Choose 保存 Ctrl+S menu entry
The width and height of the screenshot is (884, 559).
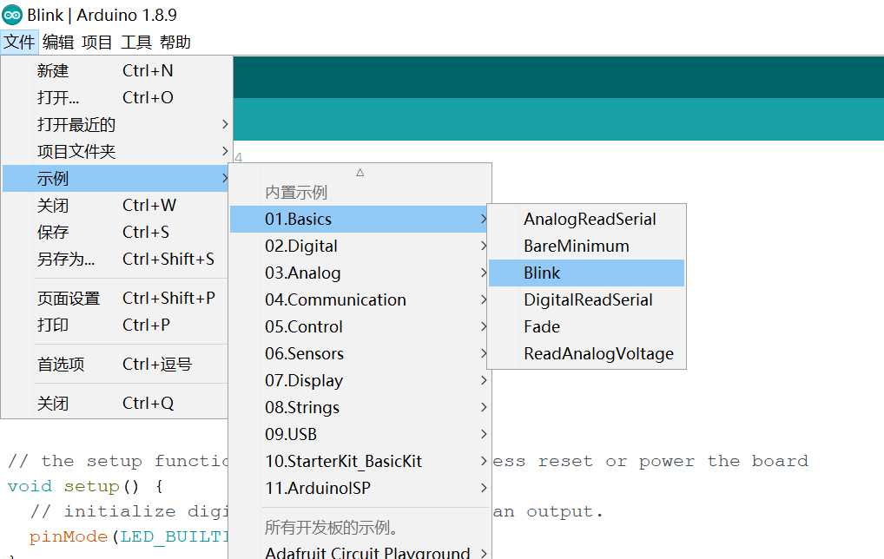[x=115, y=232]
